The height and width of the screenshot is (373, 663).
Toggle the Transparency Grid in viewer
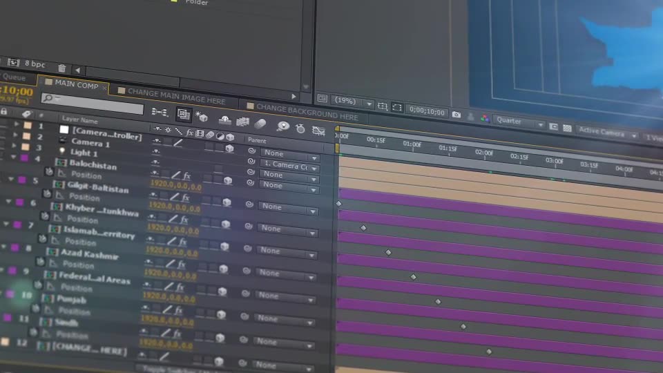(567, 128)
